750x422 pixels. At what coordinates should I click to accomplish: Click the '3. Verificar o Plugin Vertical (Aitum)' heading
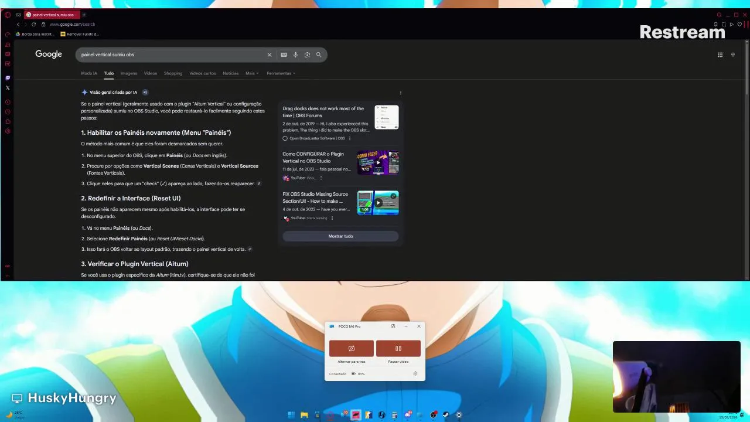point(135,264)
